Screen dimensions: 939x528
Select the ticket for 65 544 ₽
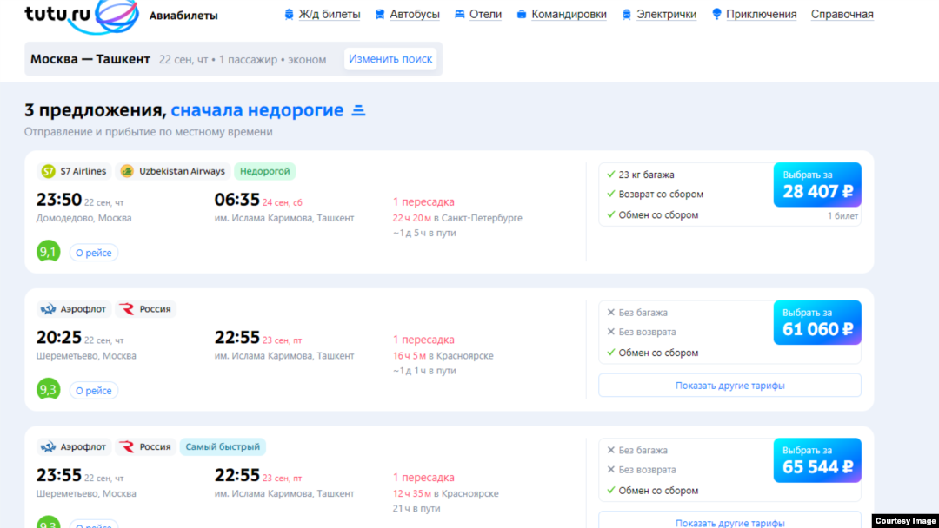pos(817,460)
